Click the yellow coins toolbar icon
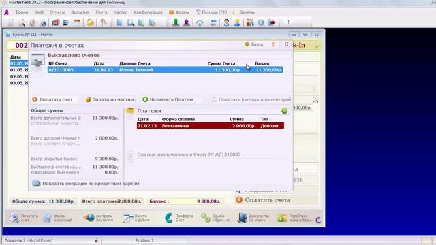436x245 pixels. pyautogui.click(x=91, y=22)
